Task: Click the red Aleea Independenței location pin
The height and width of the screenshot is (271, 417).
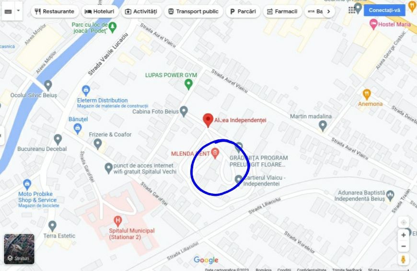Action: pyautogui.click(x=208, y=120)
